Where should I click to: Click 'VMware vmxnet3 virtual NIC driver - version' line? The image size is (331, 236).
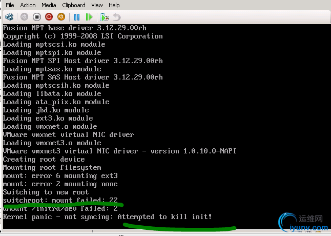(119, 151)
